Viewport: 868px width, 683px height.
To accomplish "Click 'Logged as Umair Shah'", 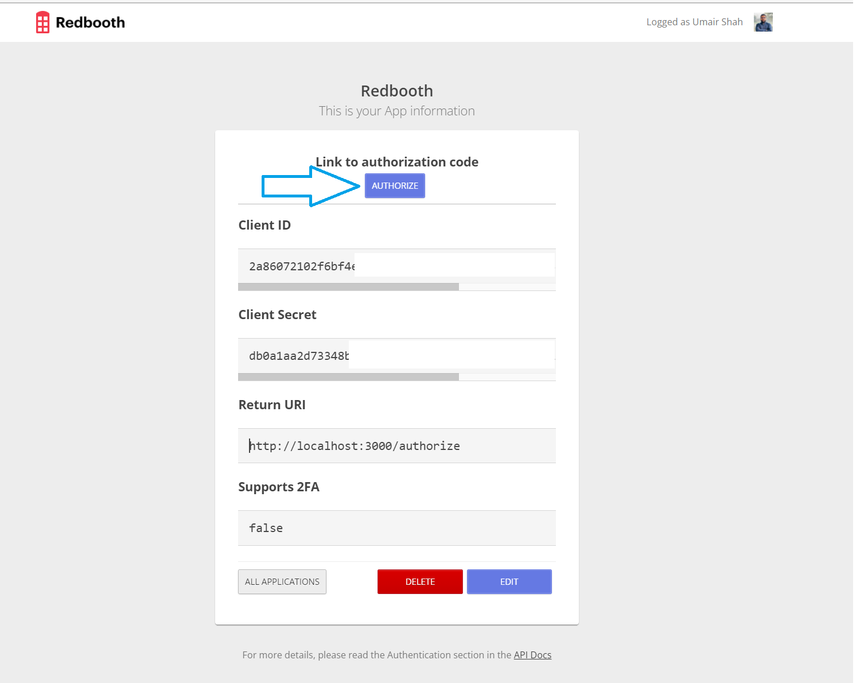I will 694,21.
